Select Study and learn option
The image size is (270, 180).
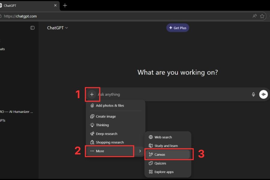pos(166,146)
